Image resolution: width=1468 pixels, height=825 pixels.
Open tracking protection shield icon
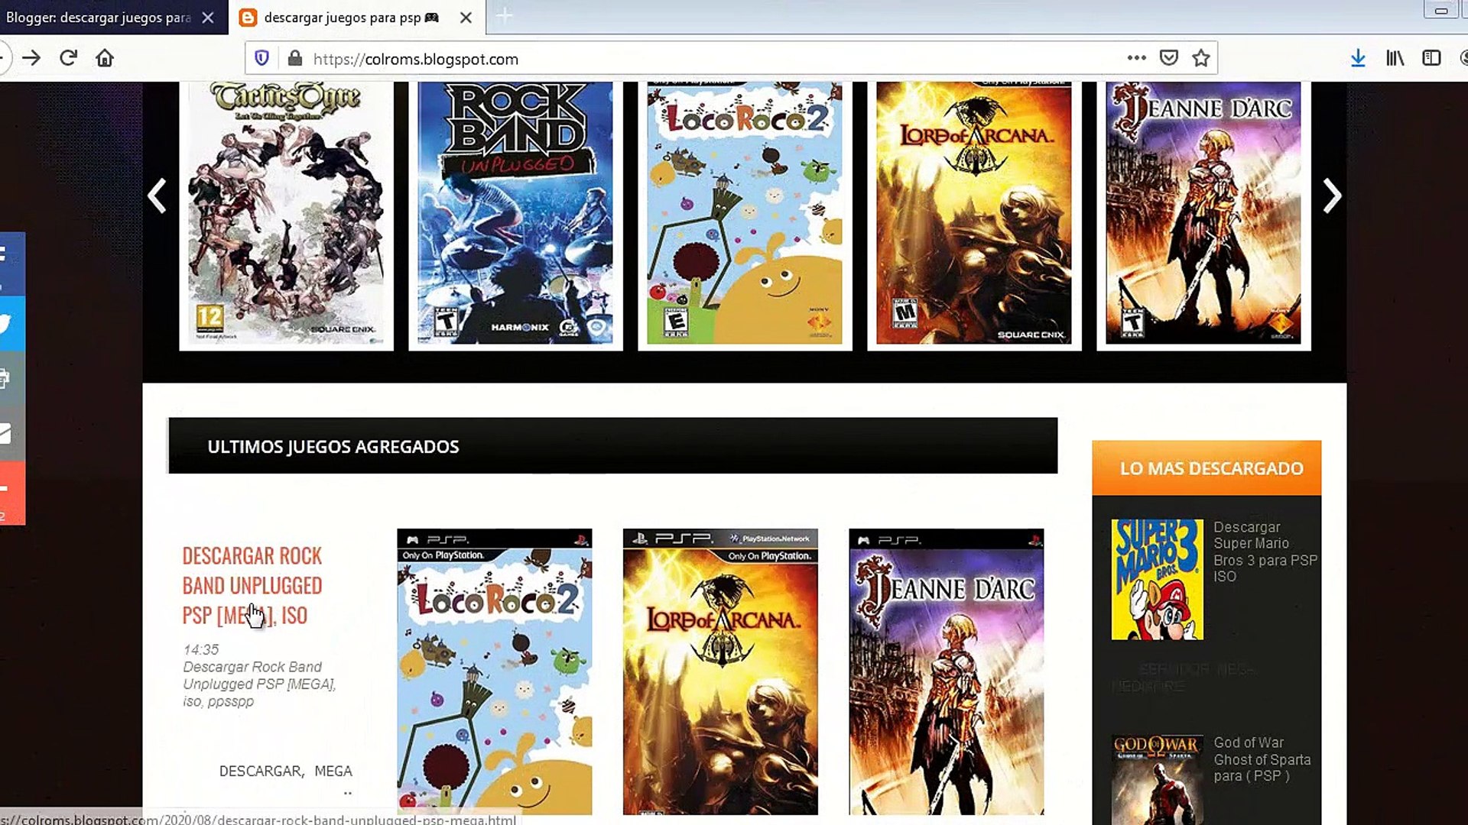tap(261, 58)
